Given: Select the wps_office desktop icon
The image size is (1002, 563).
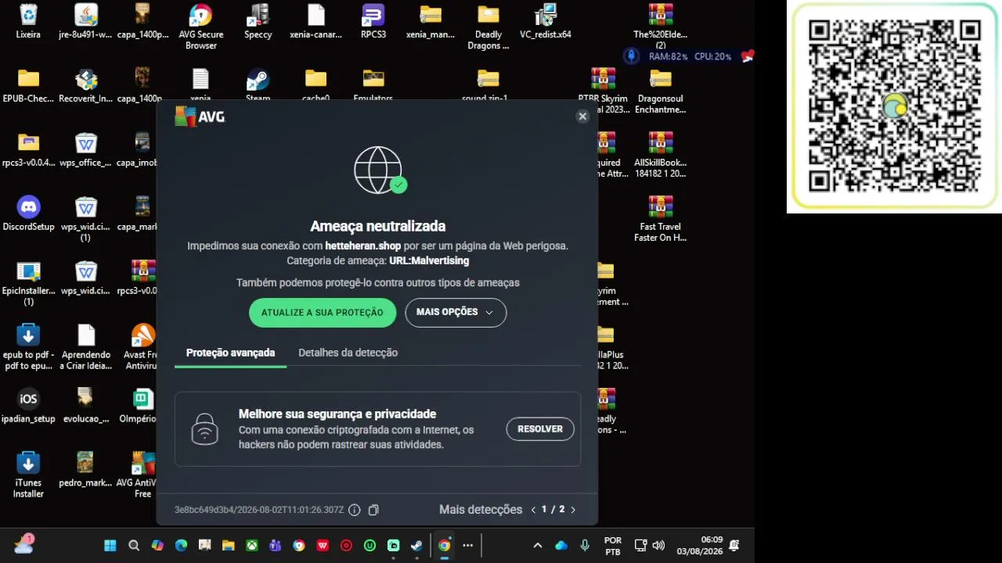Looking at the screenshot, I should (x=86, y=149).
